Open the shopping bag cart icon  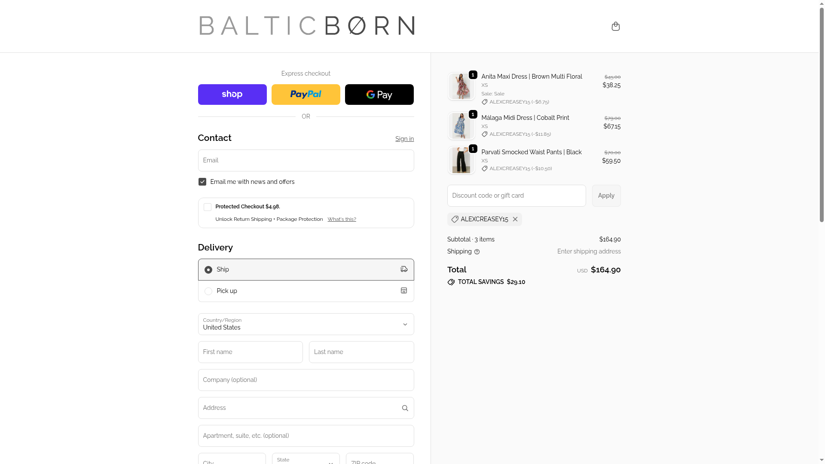615,27
